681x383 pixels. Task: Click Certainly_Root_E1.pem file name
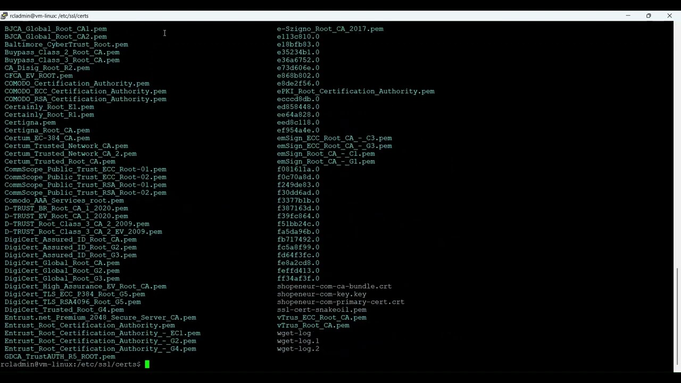pyautogui.click(x=49, y=107)
